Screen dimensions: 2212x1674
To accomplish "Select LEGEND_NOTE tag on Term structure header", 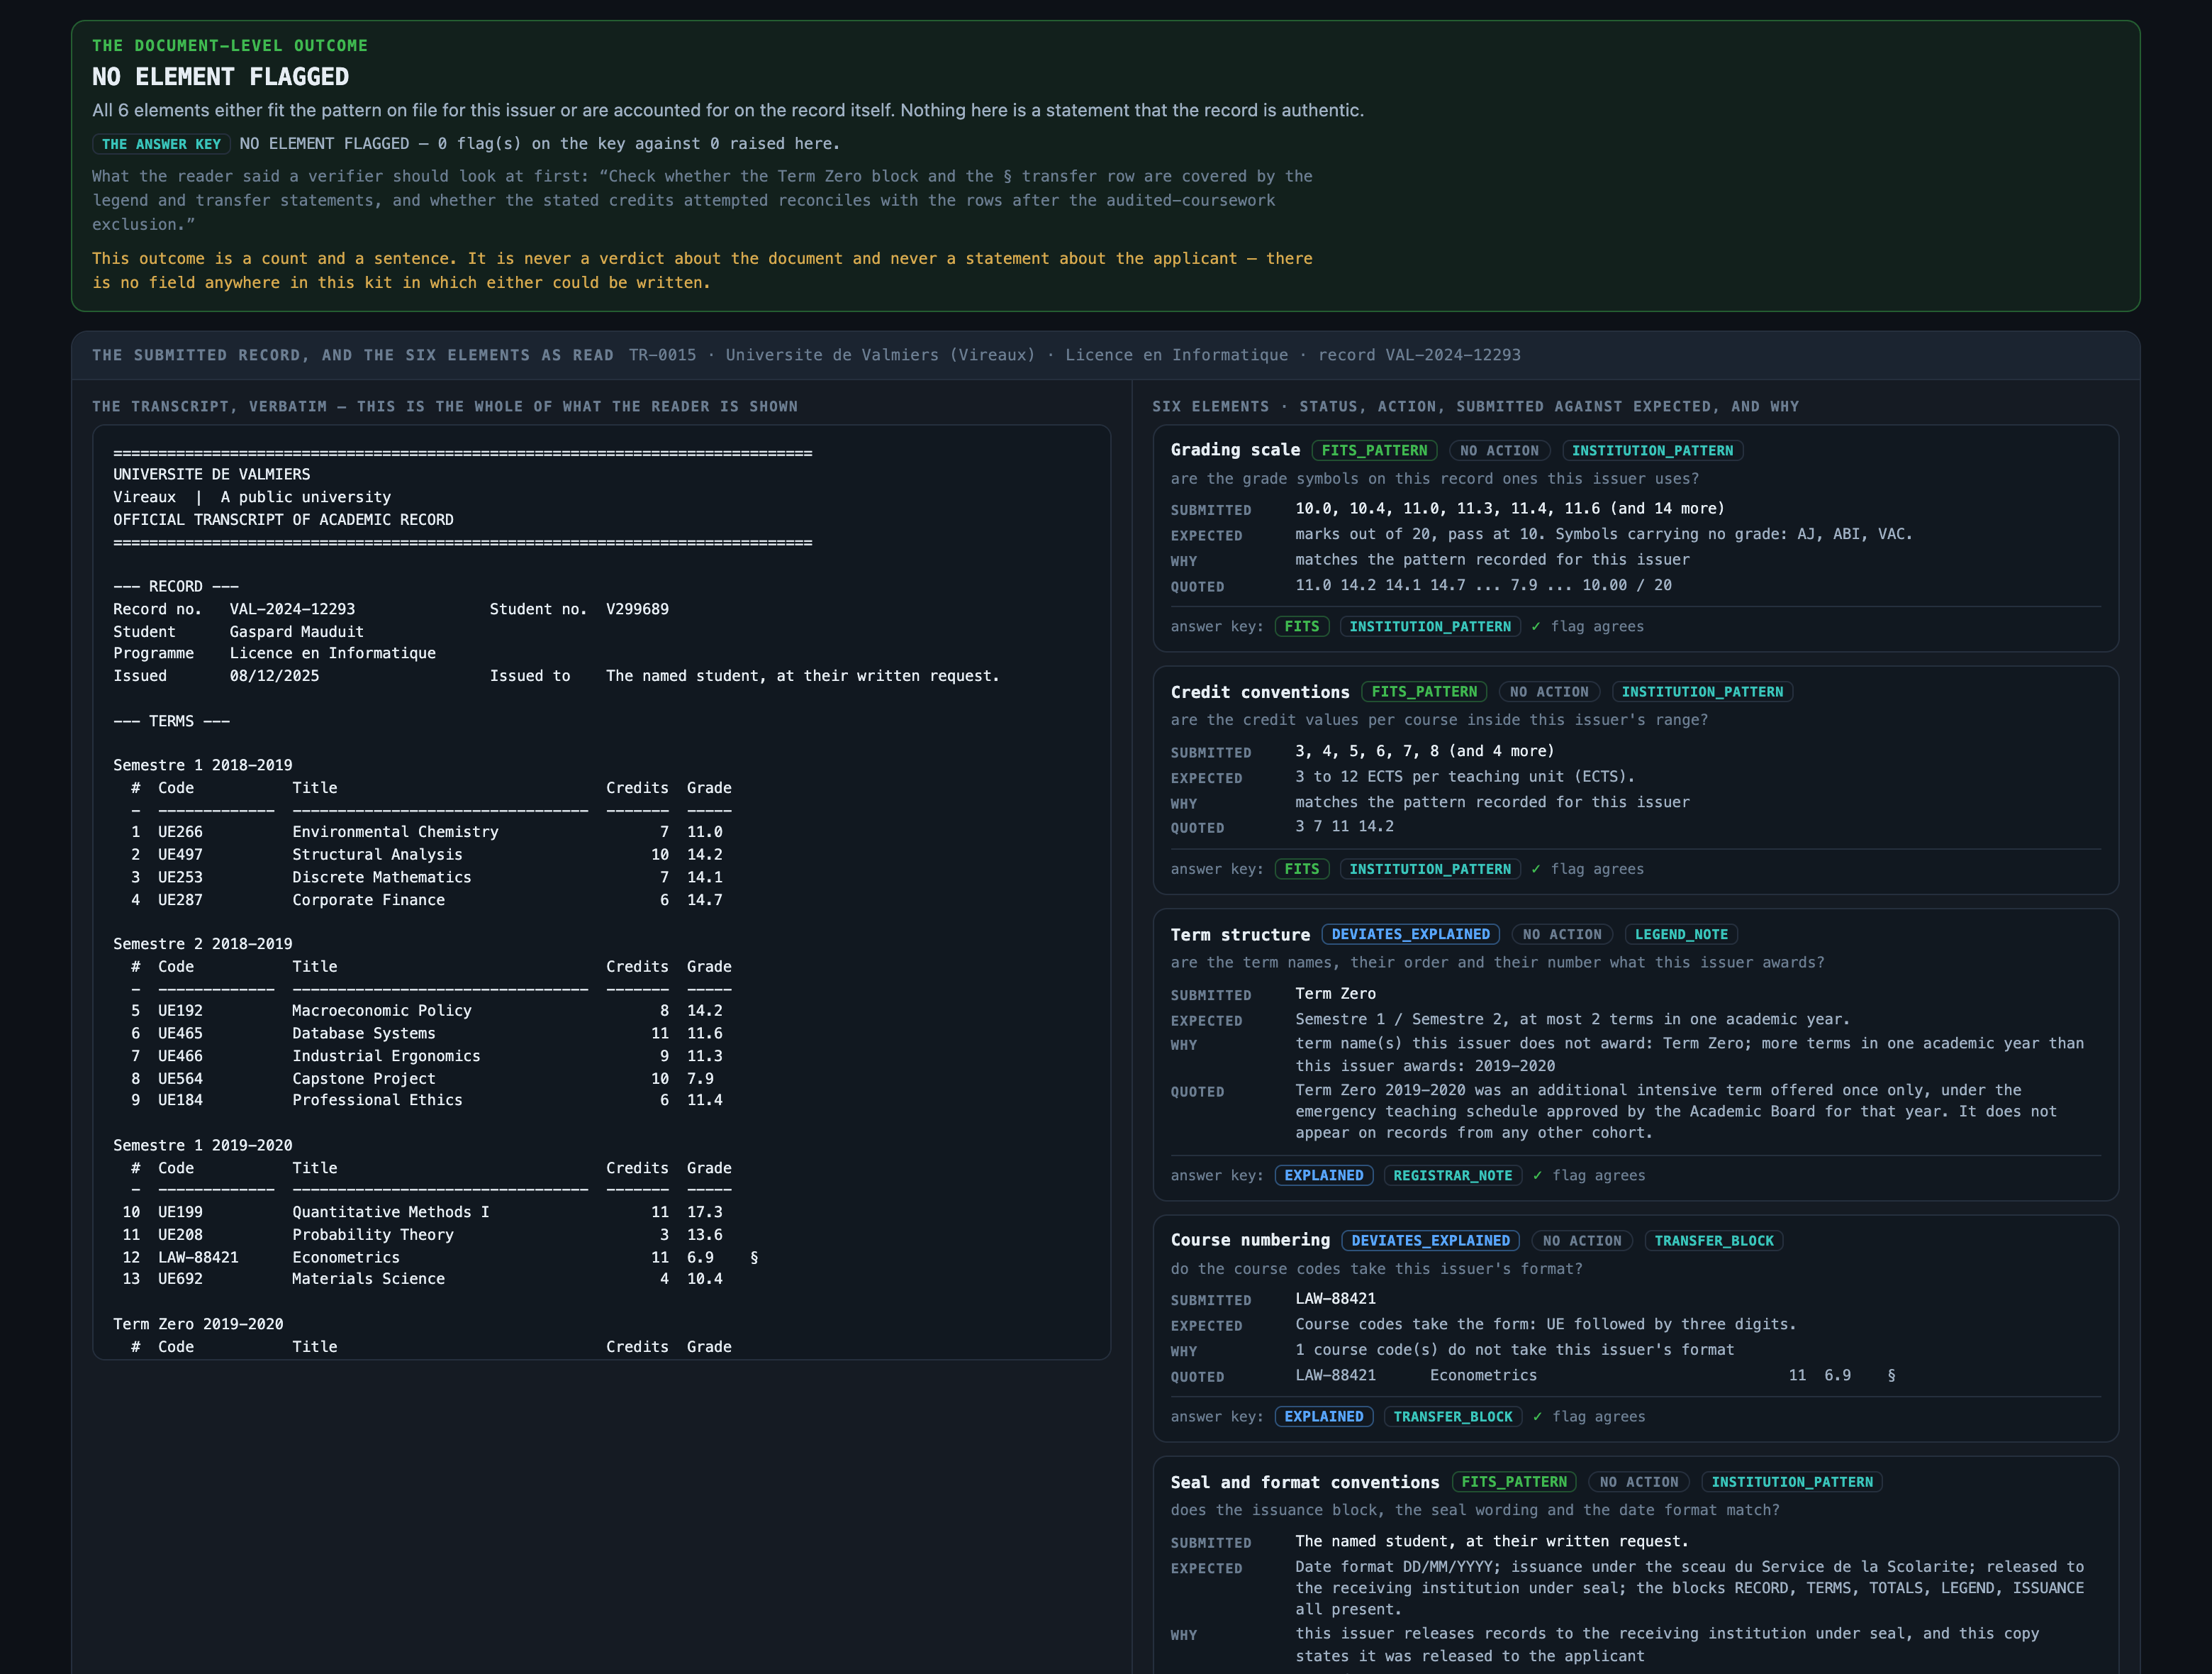I will 1681,935.
